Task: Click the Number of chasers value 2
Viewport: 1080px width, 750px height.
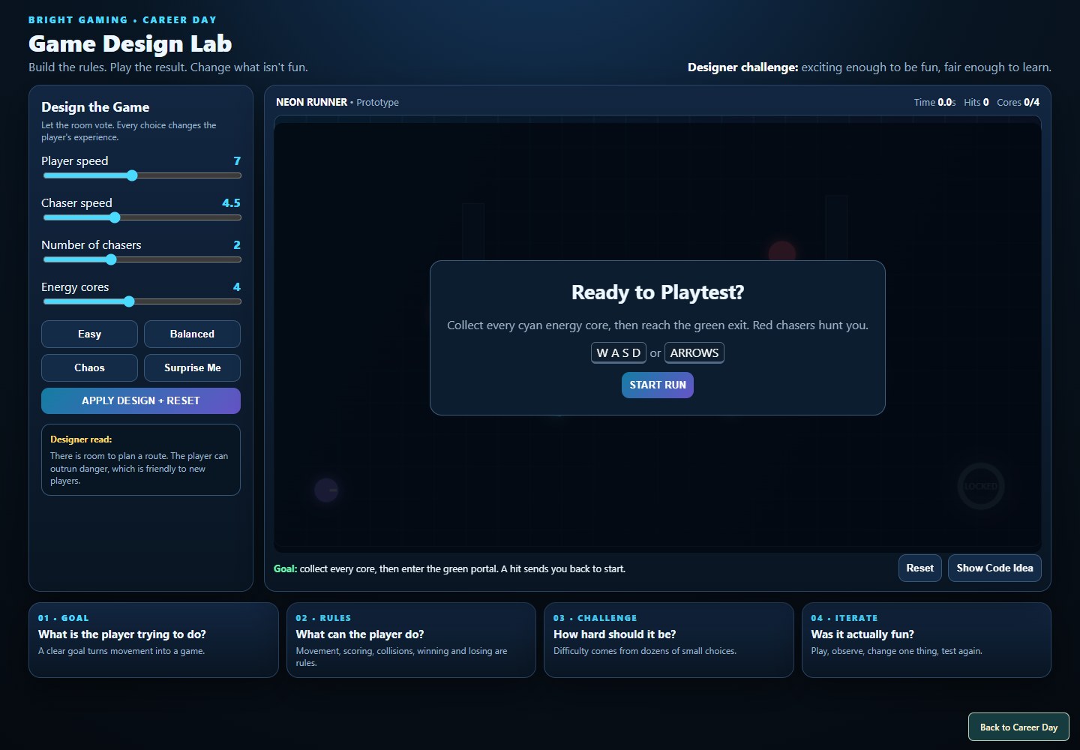Action: [x=237, y=244]
